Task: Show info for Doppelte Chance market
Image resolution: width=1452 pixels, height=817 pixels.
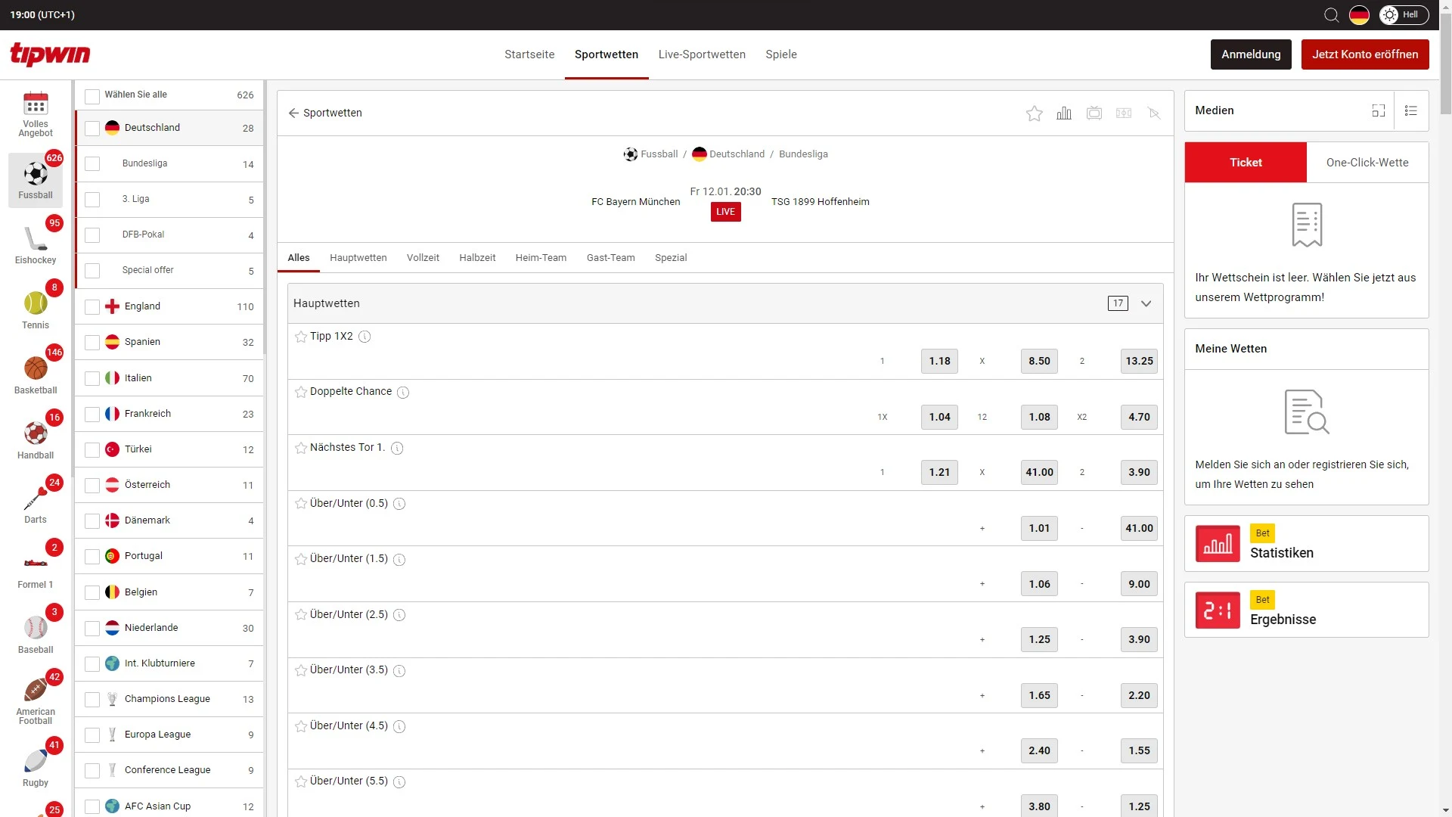Action: coord(403,393)
